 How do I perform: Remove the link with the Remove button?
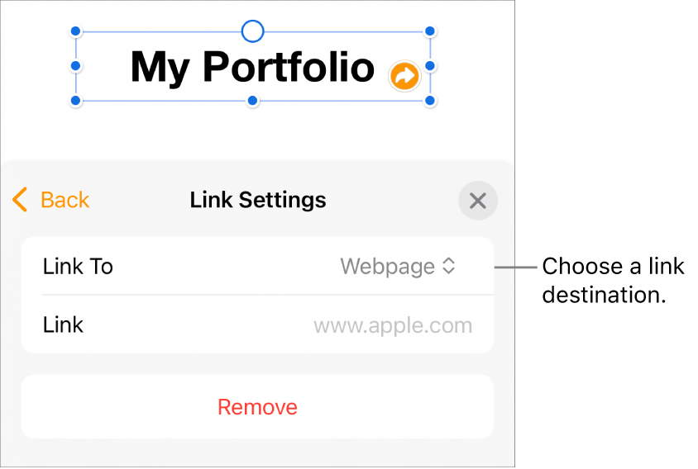point(257,407)
